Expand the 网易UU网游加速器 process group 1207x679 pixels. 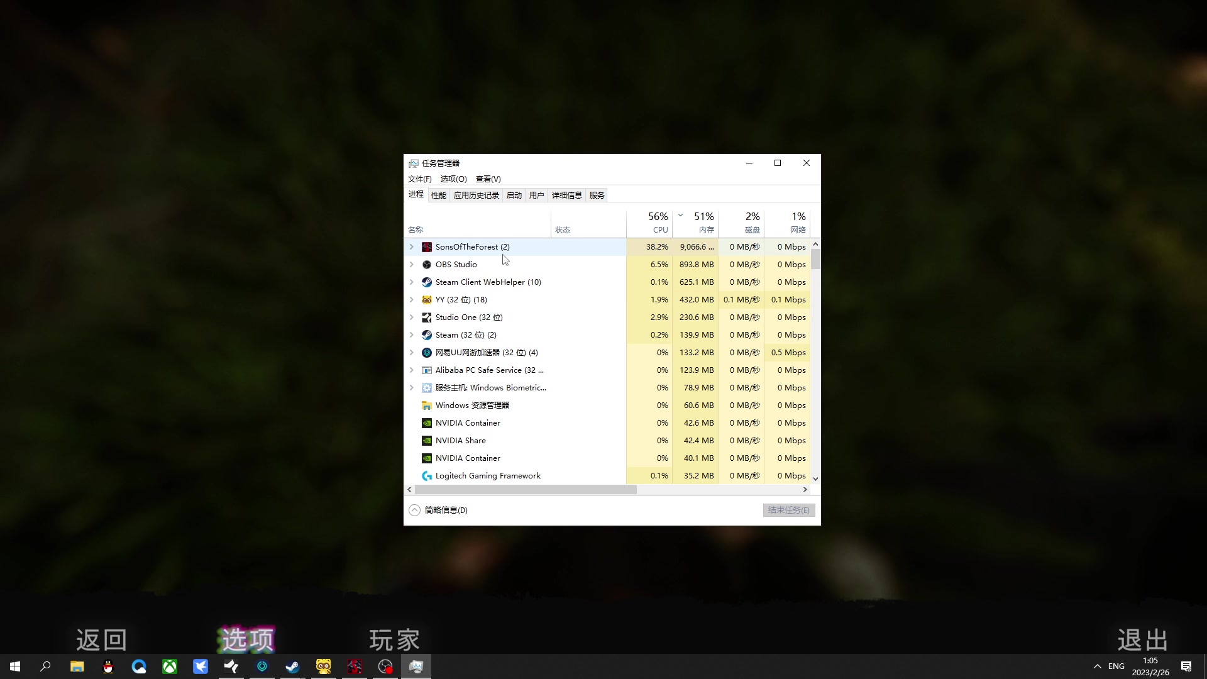pyautogui.click(x=412, y=353)
